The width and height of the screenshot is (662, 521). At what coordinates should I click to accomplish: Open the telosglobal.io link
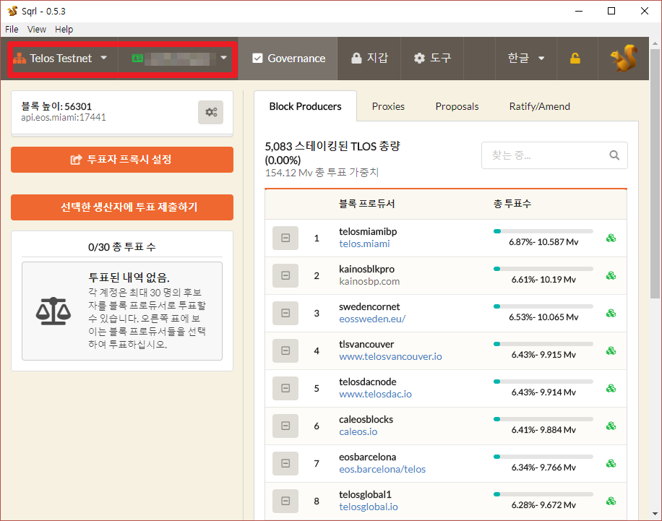[368, 507]
